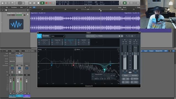The width and height of the screenshot is (176, 99).
Task: Toggle Cycle mode in the transport
Action: 54,3
